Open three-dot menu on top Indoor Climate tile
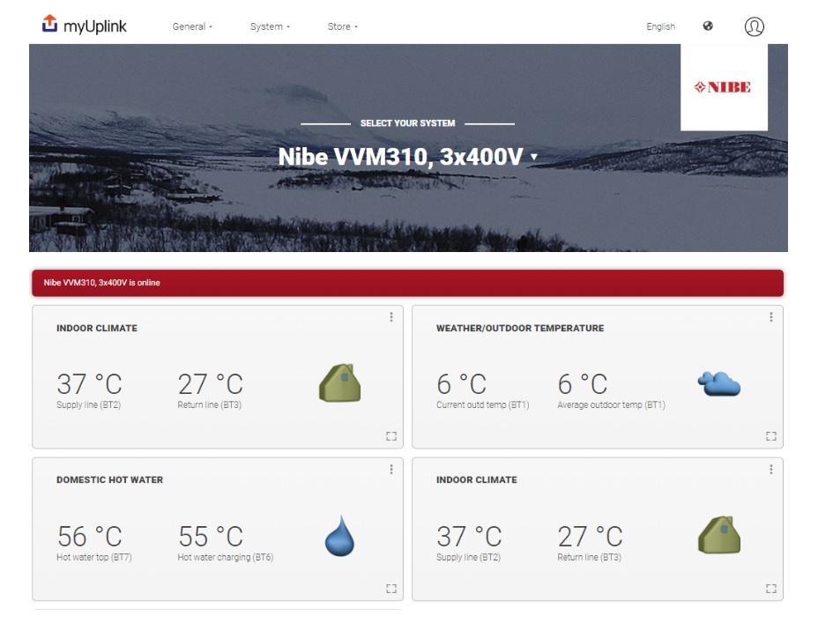818x638 pixels. (x=391, y=317)
